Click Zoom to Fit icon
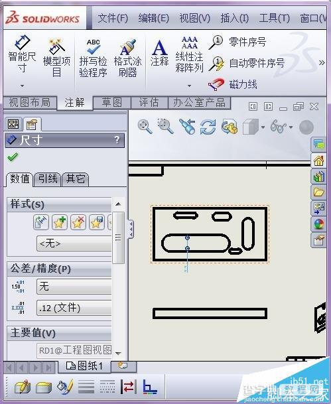The image size is (331, 404). click(145, 127)
